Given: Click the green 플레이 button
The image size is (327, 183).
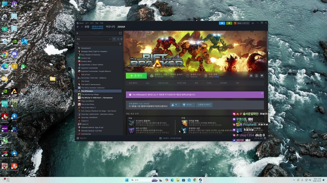Looking at the screenshot, I should pyautogui.click(x=136, y=75).
